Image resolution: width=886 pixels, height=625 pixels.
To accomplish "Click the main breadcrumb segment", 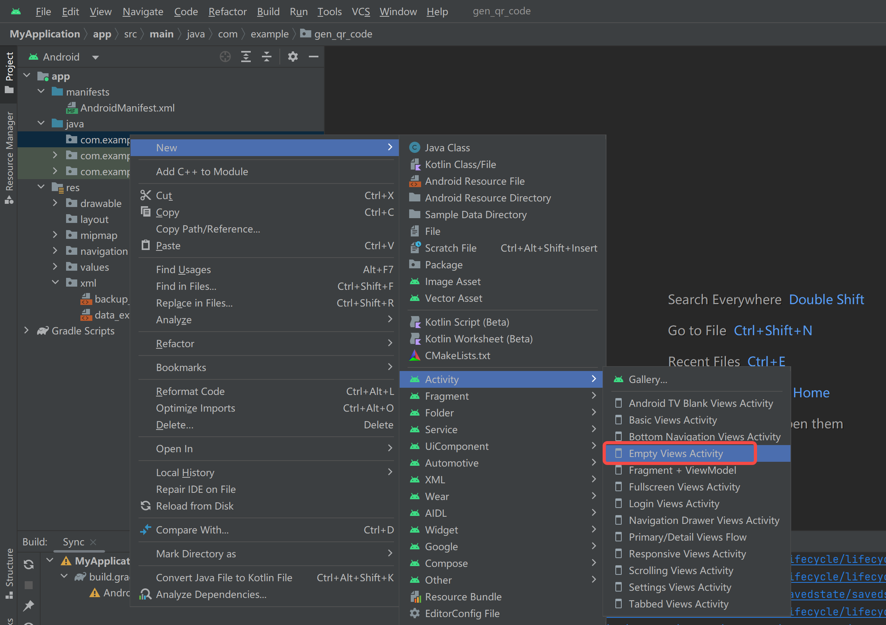I will 161,34.
